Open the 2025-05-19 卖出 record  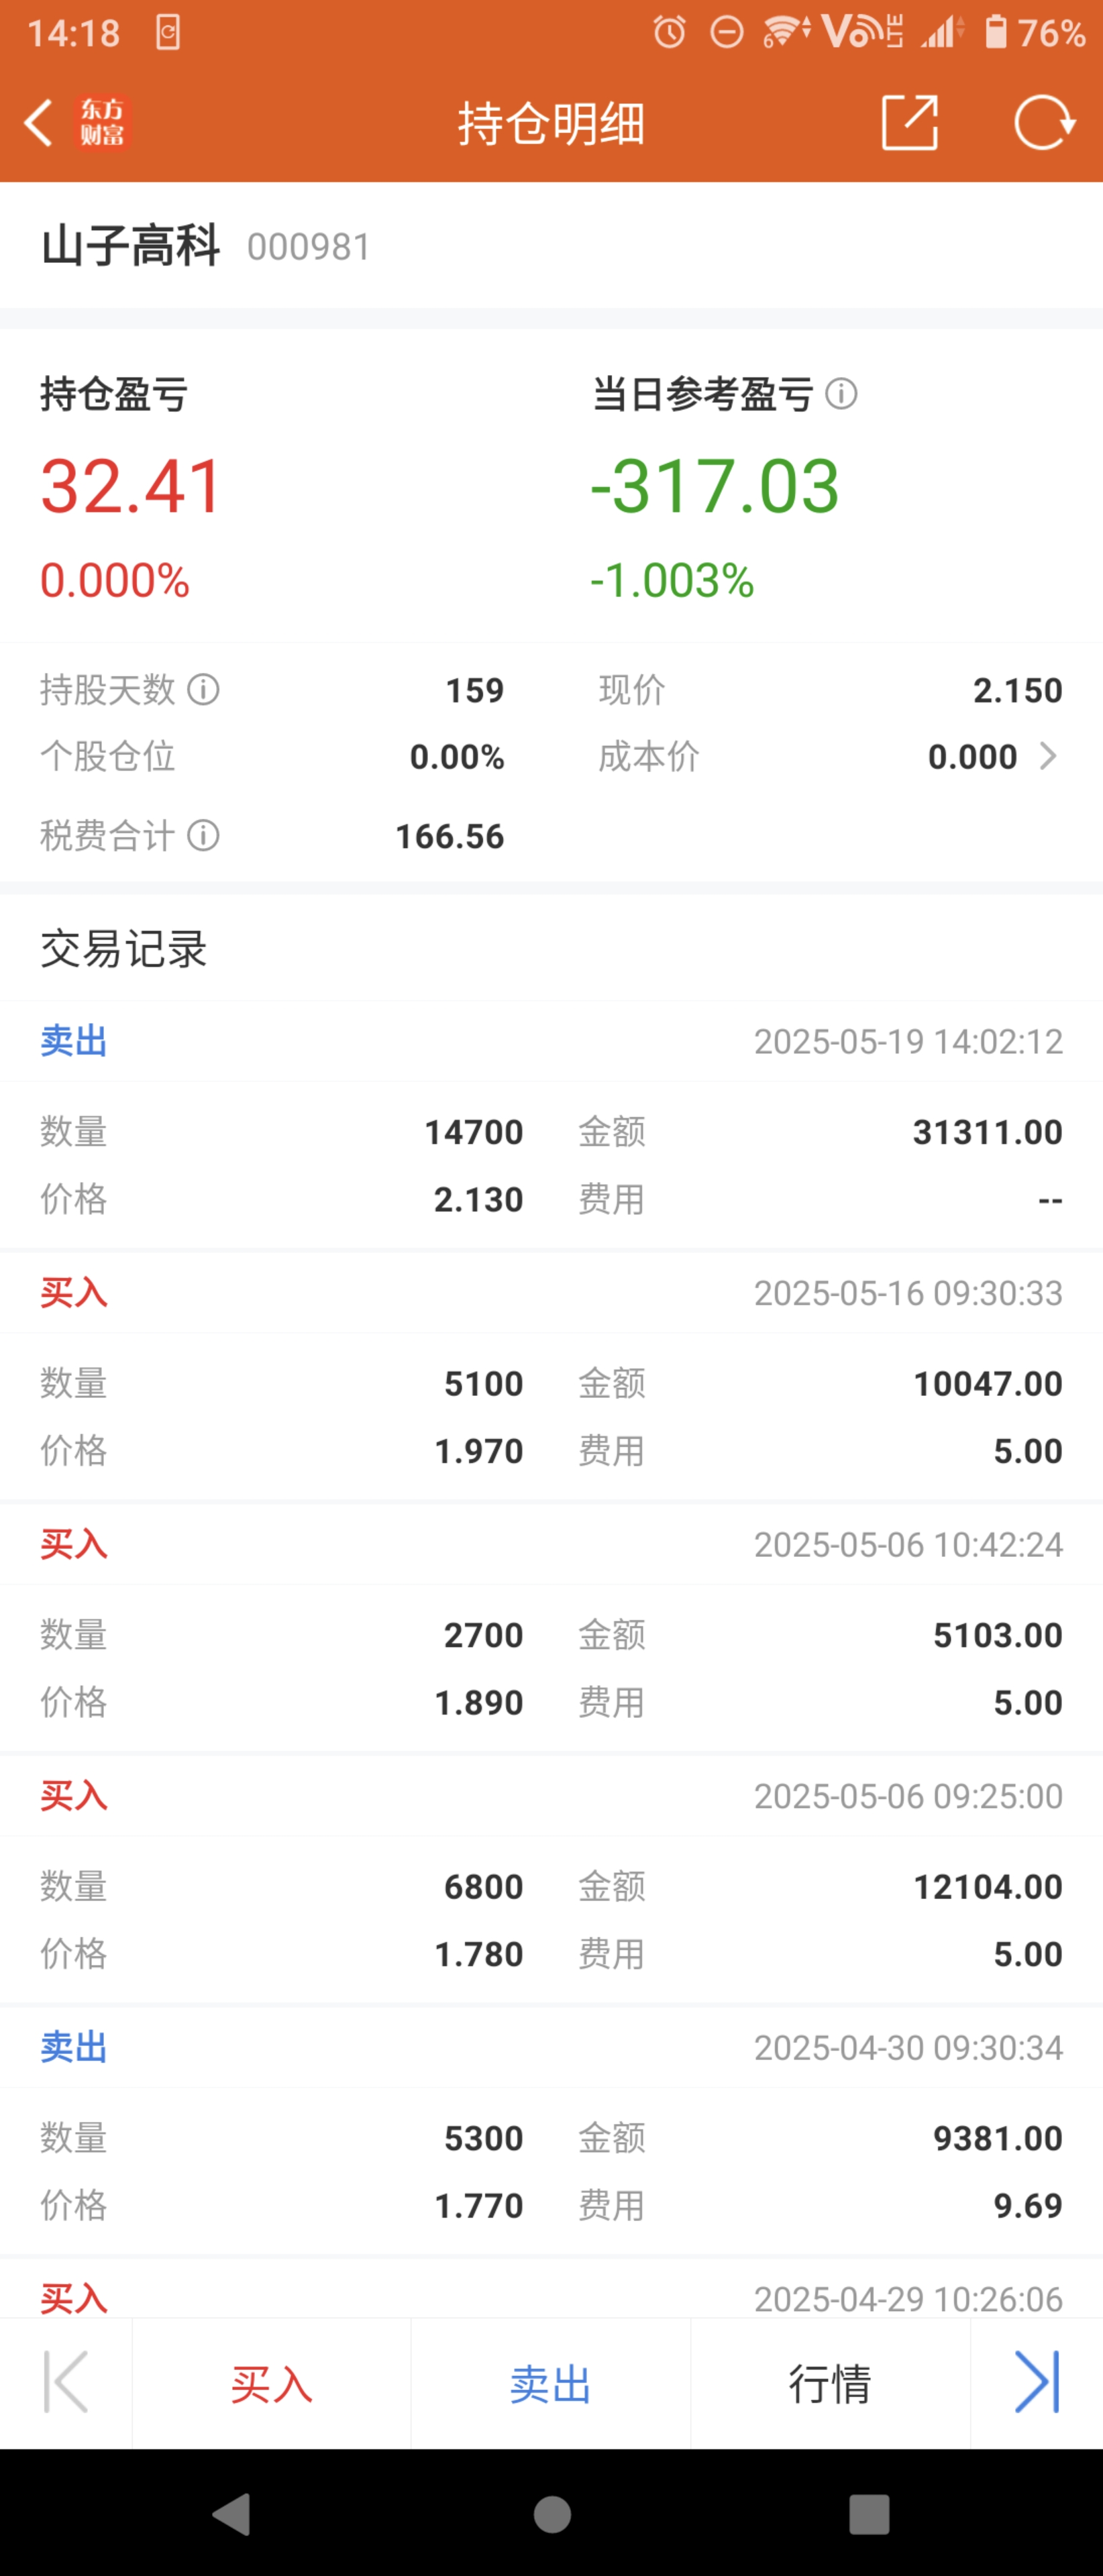point(551,1125)
